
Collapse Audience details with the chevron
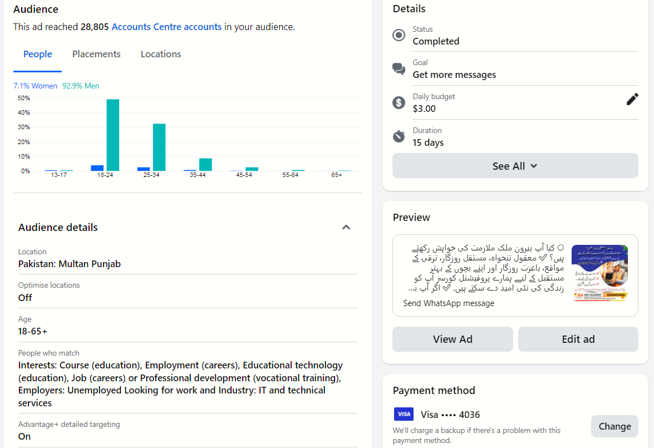pyautogui.click(x=346, y=227)
